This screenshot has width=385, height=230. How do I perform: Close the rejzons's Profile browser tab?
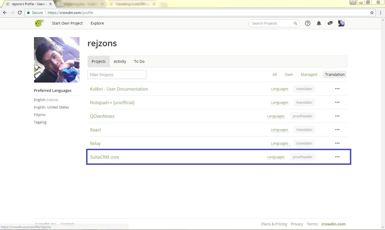[51, 4]
